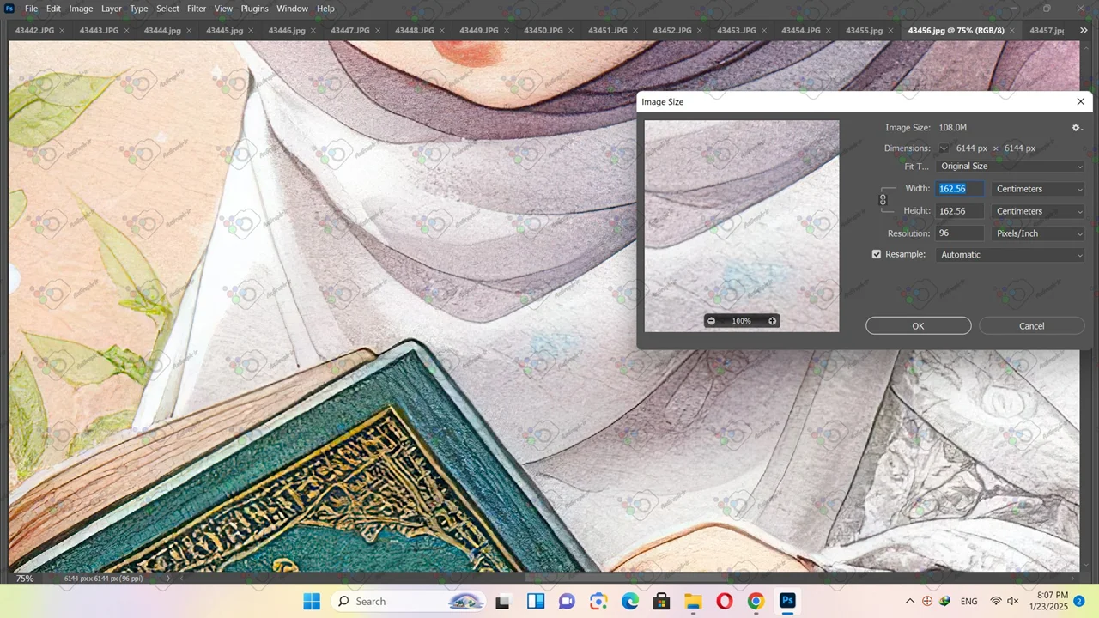Open Opera browser from the taskbar
Image resolution: width=1099 pixels, height=618 pixels.
pyautogui.click(x=724, y=601)
